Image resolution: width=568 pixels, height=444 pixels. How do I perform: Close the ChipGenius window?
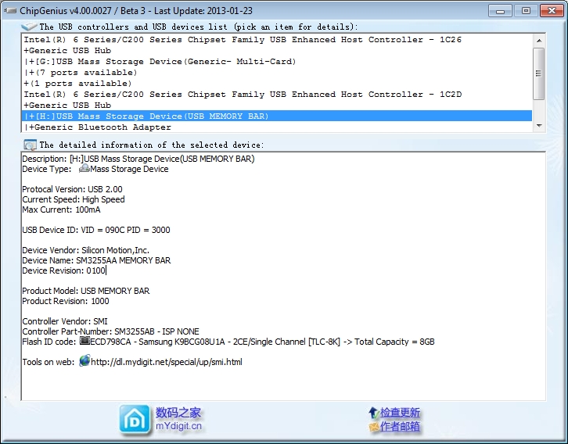pyautogui.click(x=552, y=11)
